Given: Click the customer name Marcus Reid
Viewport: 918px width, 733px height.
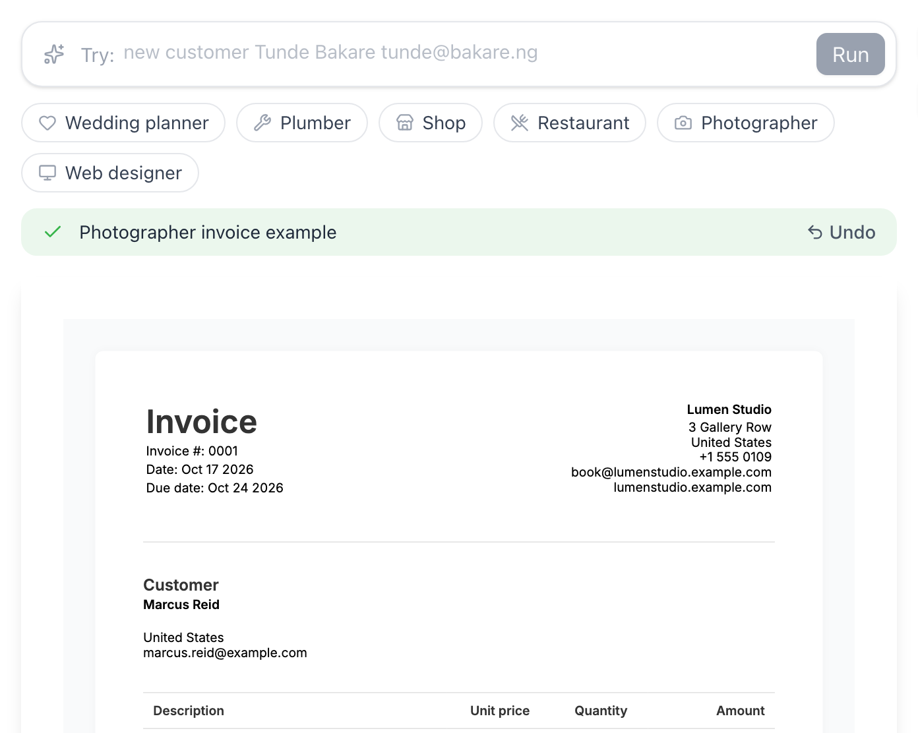Looking at the screenshot, I should tap(181, 605).
